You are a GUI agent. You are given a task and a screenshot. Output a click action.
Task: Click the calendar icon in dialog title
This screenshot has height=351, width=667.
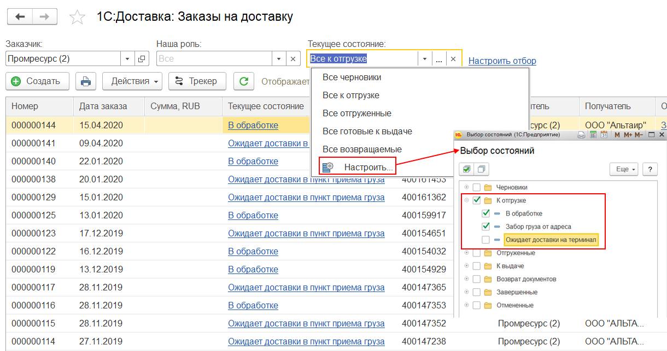pyautogui.click(x=604, y=134)
